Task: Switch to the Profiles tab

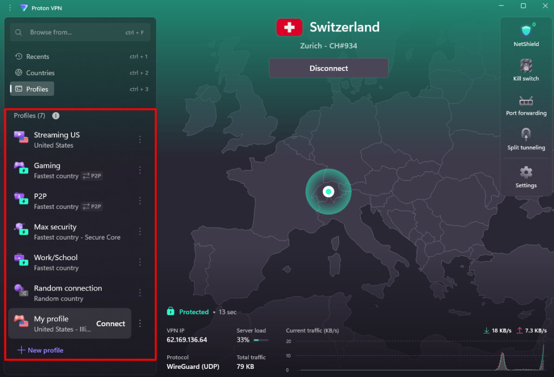Action: click(32, 89)
